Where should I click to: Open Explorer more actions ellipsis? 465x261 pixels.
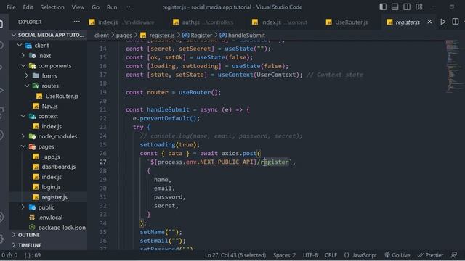click(77, 22)
